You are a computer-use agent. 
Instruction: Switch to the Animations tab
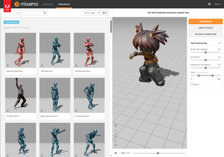click(64, 4)
